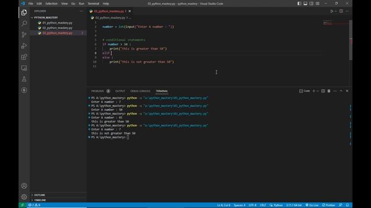Open the Help menu
Screen dimensions: 371x208
pos(106,3)
